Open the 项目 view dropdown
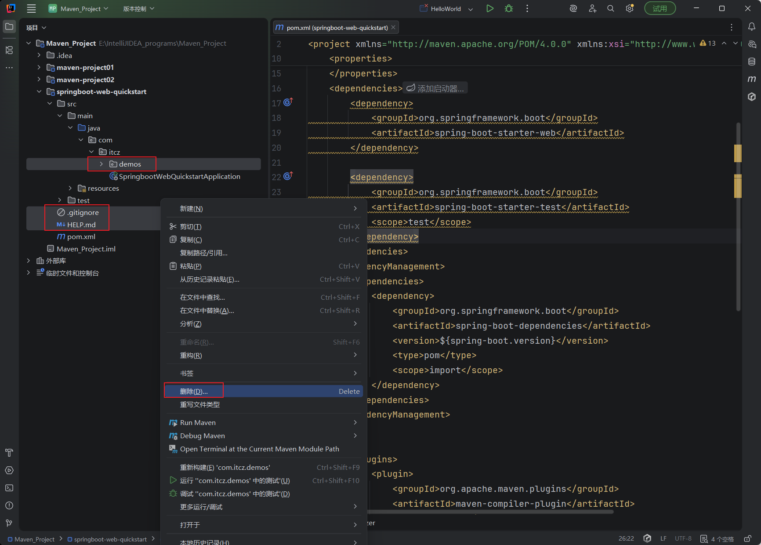761x545 pixels. [36, 28]
